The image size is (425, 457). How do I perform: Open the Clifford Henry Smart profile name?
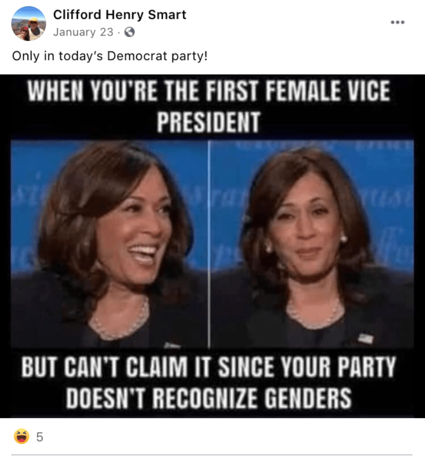point(119,15)
